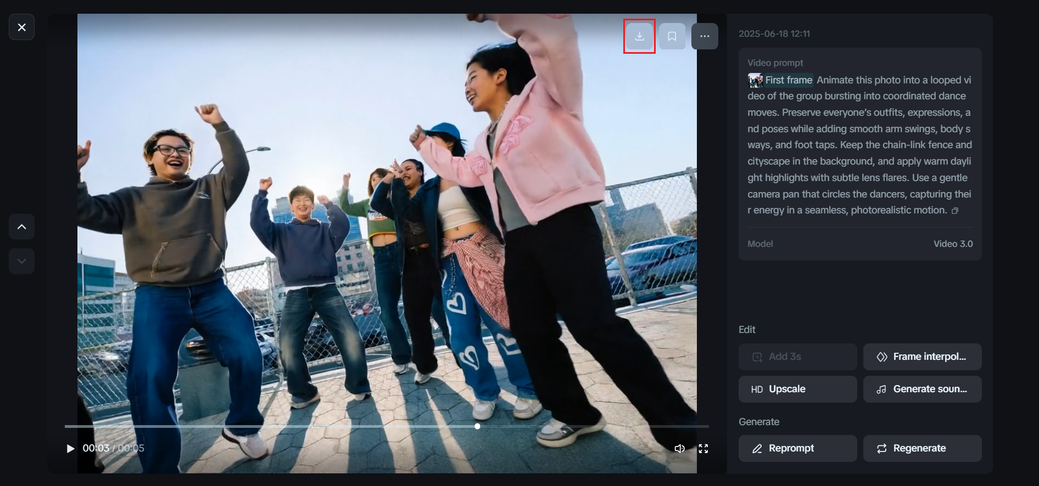Regenerate the video
The image size is (1039, 486).
point(922,449)
